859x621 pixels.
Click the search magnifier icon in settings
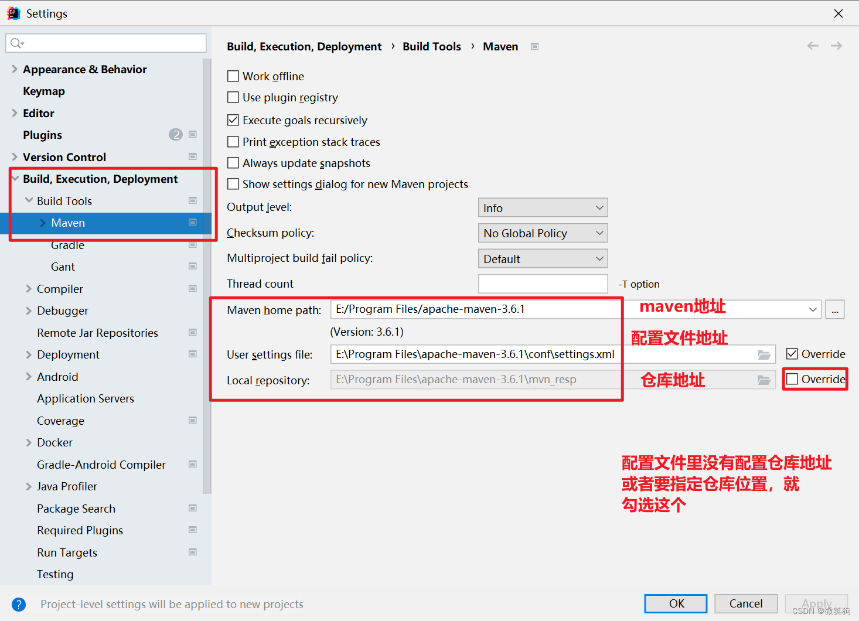[x=16, y=43]
